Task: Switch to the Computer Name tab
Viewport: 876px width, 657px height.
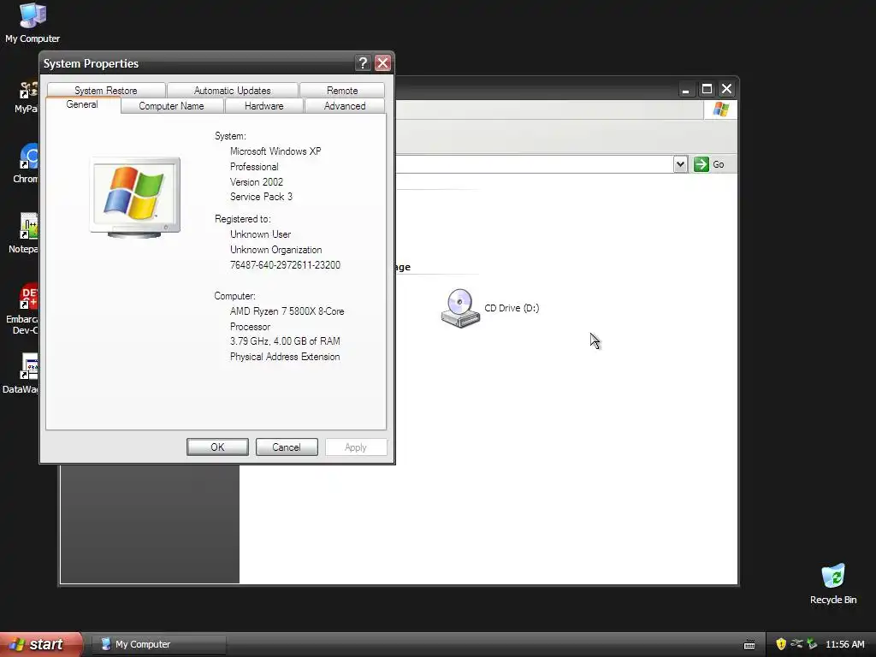Action: tap(171, 105)
